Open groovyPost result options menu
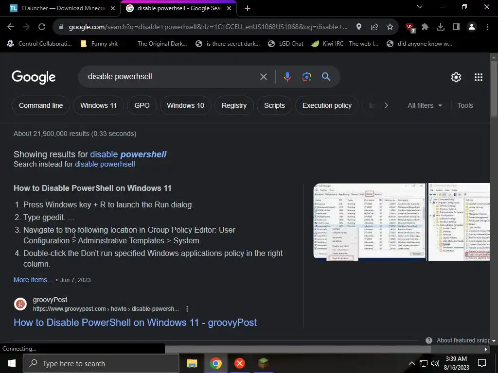The image size is (498, 373). click(x=187, y=308)
